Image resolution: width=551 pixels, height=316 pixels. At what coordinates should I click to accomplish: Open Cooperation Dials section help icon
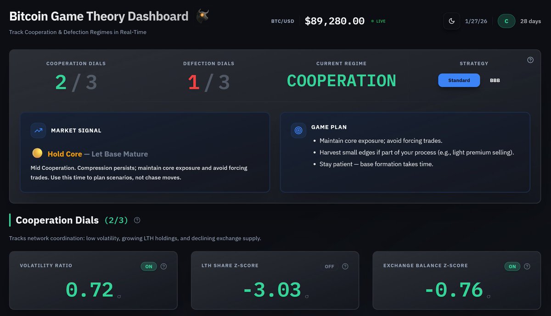[x=137, y=220]
